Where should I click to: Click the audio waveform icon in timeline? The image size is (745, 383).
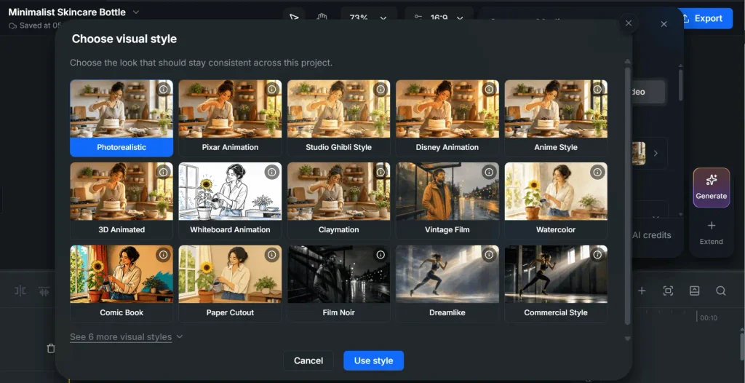tap(44, 291)
